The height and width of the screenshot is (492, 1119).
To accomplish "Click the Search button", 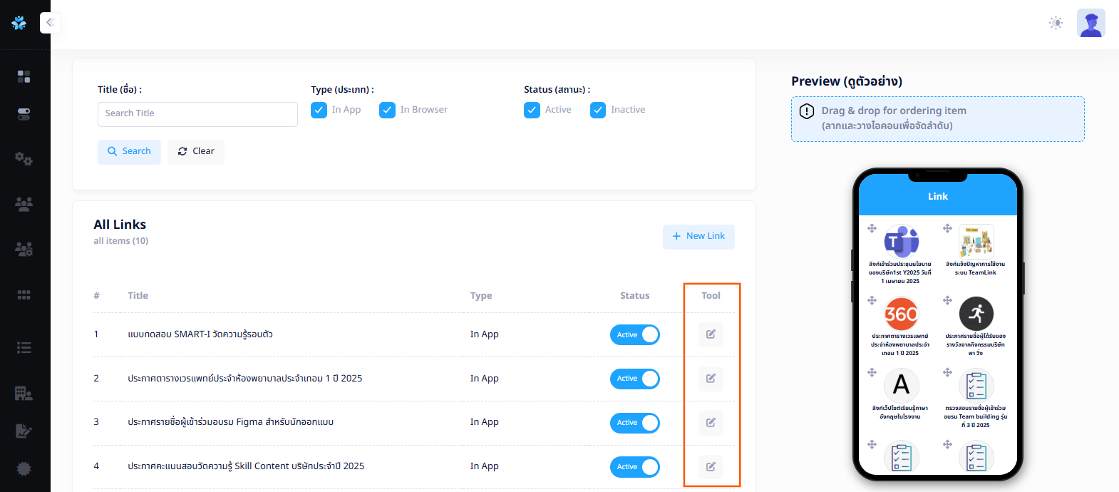I will pos(129,151).
